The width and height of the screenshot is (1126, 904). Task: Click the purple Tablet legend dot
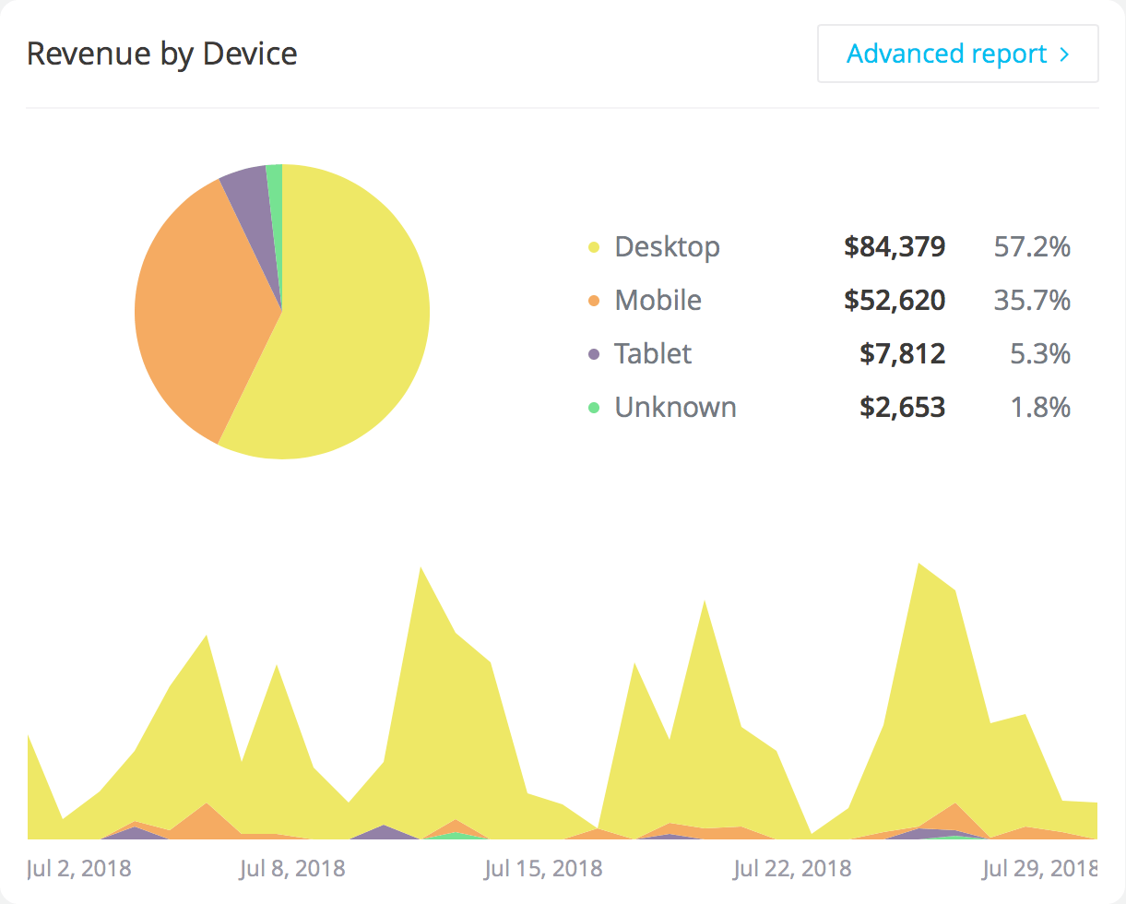(594, 354)
